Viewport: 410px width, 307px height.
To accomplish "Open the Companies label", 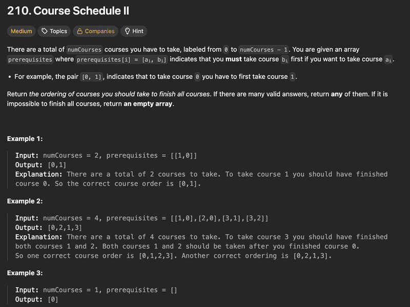I will point(99,31).
